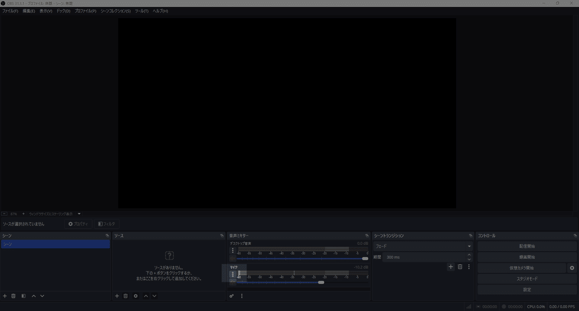
Task: Delete the selected scene with the trash icon
Action: [x=13, y=296]
